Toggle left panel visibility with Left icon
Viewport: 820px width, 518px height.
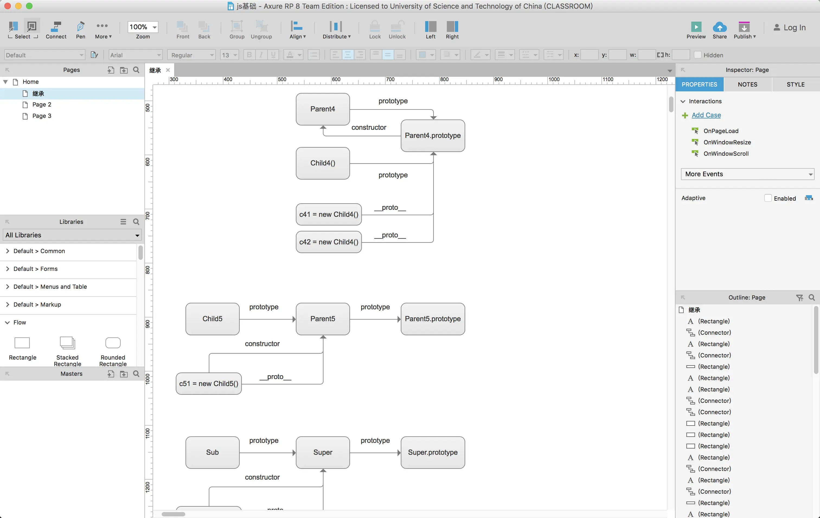(430, 27)
